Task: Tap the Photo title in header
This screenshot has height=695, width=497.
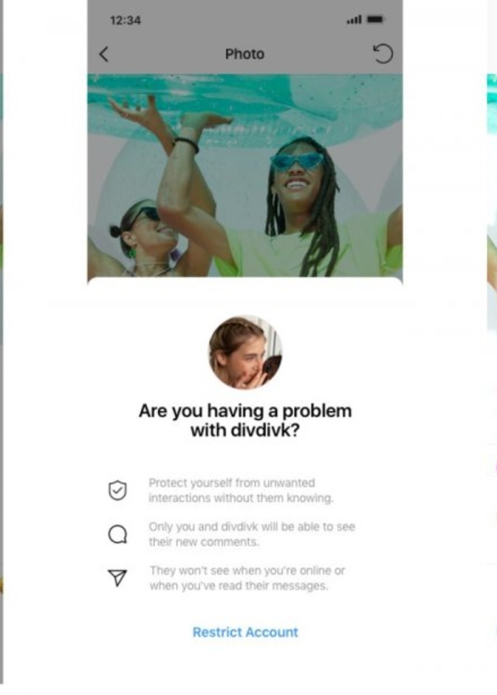Action: coord(244,54)
